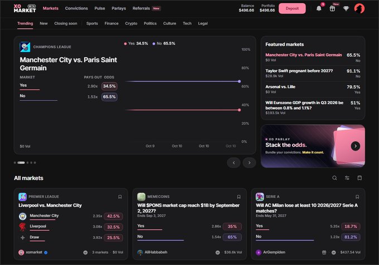Click gift icon on AC Milan card
The height and width of the screenshot is (265, 379).
[x=324, y=252]
